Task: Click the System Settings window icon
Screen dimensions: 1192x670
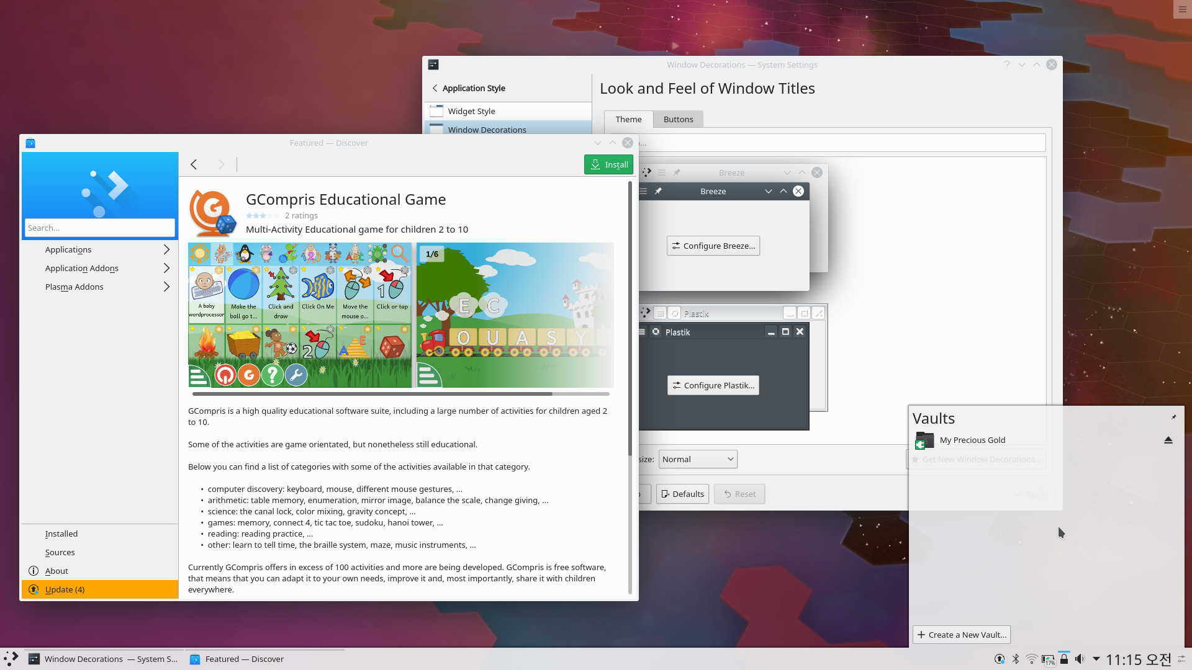Action: coord(433,65)
